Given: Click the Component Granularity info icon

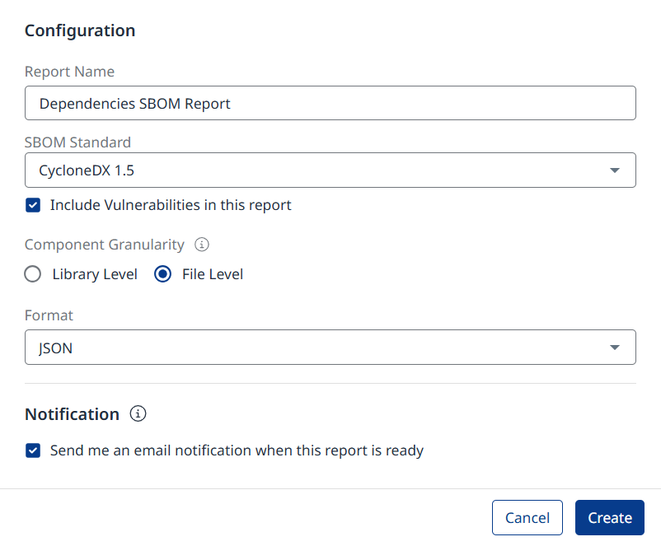Looking at the screenshot, I should pos(201,245).
